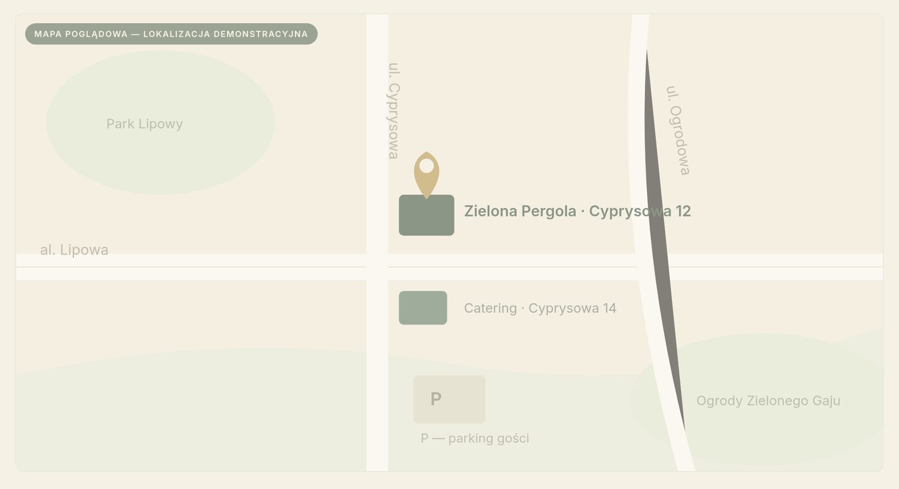899x489 pixels.
Task: Click the ul. Ogrodowa street label
Action: 678,130
